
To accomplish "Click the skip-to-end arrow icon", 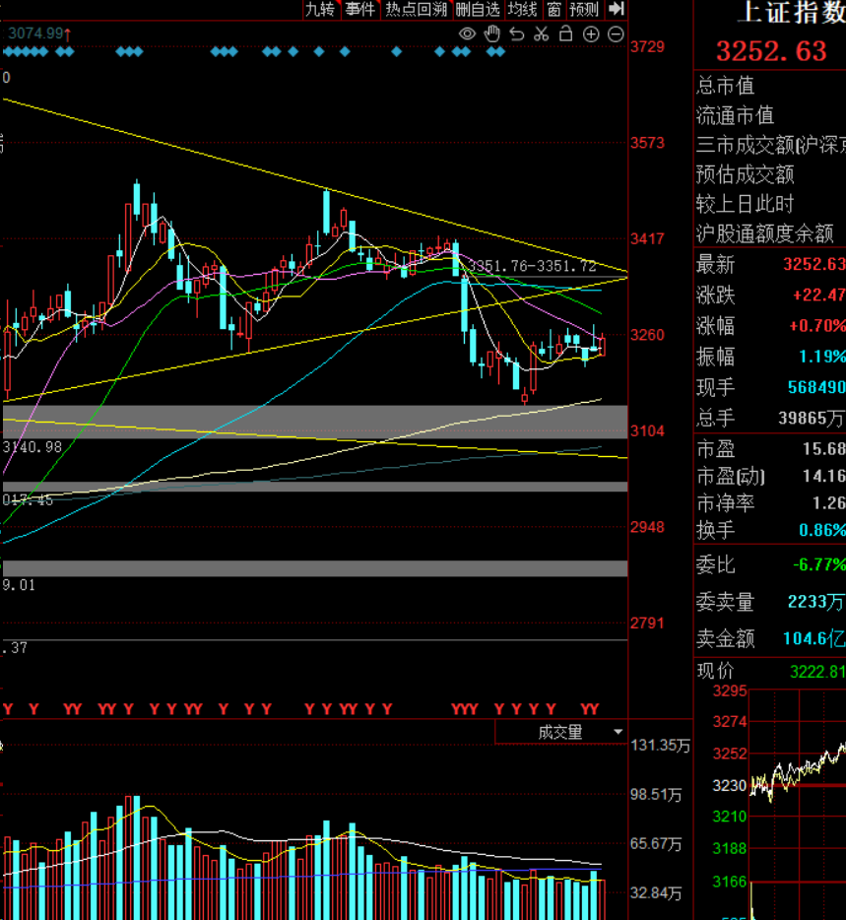I will [616, 9].
